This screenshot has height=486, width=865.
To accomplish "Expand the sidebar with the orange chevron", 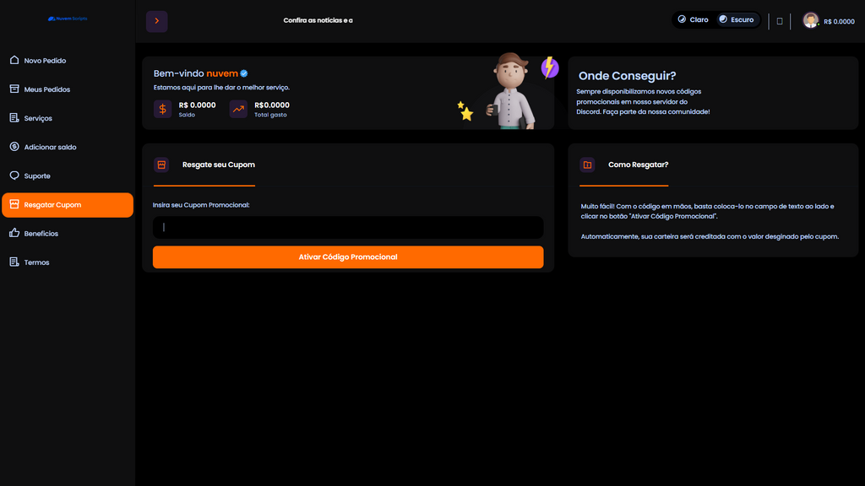I will point(156,20).
